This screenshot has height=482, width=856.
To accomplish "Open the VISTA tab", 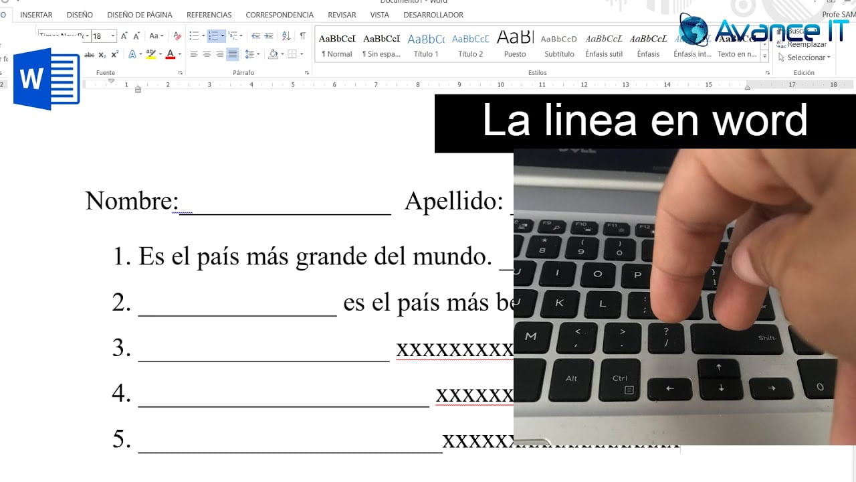I will coord(379,15).
